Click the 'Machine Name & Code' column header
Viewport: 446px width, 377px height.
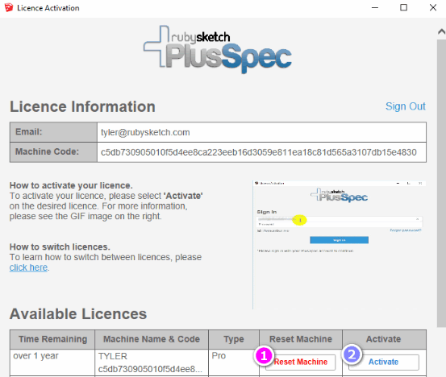(x=152, y=339)
